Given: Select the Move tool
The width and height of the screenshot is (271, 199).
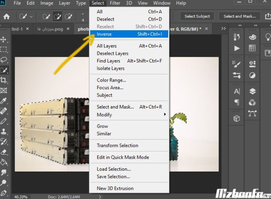Looking at the screenshot, I should click(x=4, y=40).
